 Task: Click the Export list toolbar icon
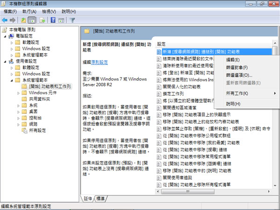(x=42, y=20)
